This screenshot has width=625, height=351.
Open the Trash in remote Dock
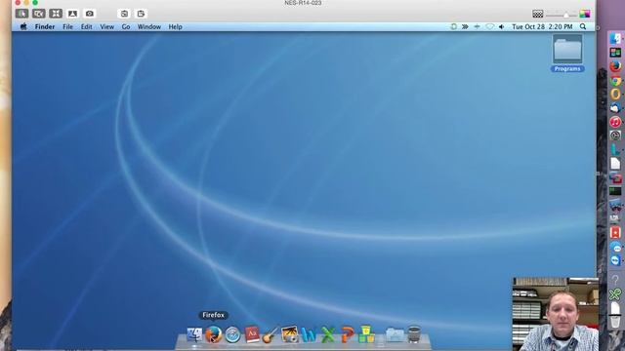click(414, 334)
